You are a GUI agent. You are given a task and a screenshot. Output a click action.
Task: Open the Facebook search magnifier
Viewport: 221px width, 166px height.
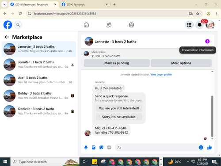click(18, 25)
